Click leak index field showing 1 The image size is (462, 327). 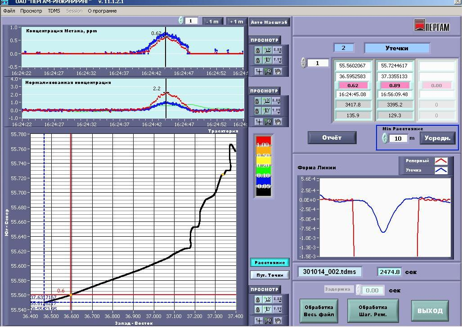click(318, 63)
